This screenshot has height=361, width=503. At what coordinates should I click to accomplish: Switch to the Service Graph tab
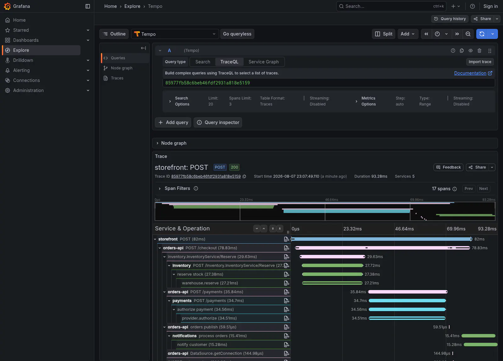263,62
